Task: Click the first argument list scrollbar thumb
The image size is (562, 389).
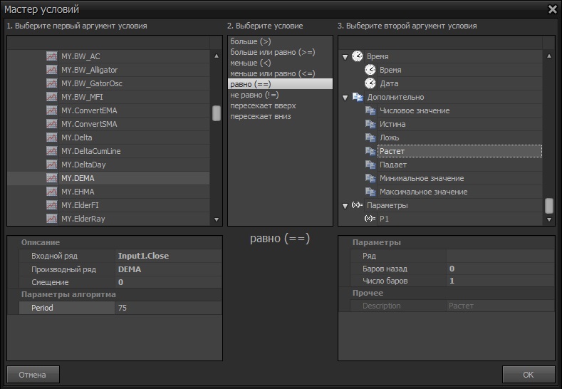Action: point(217,113)
